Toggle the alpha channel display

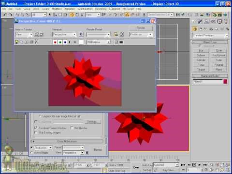[70, 42]
